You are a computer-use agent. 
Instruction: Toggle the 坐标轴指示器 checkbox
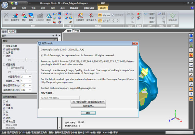4,49
